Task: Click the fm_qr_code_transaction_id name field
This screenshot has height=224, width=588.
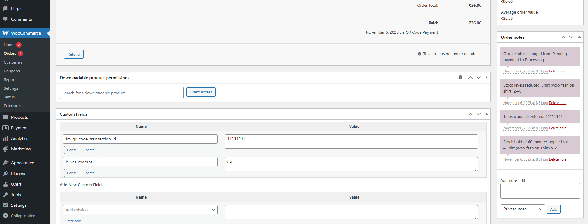Action: pyautogui.click(x=140, y=139)
